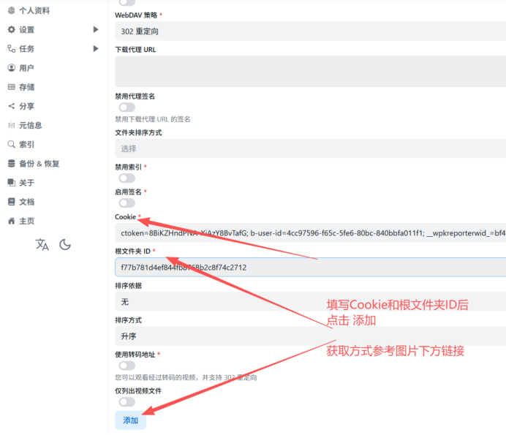This screenshot has width=506, height=435.
Task: Click the language translation icon
Action: coord(42,245)
